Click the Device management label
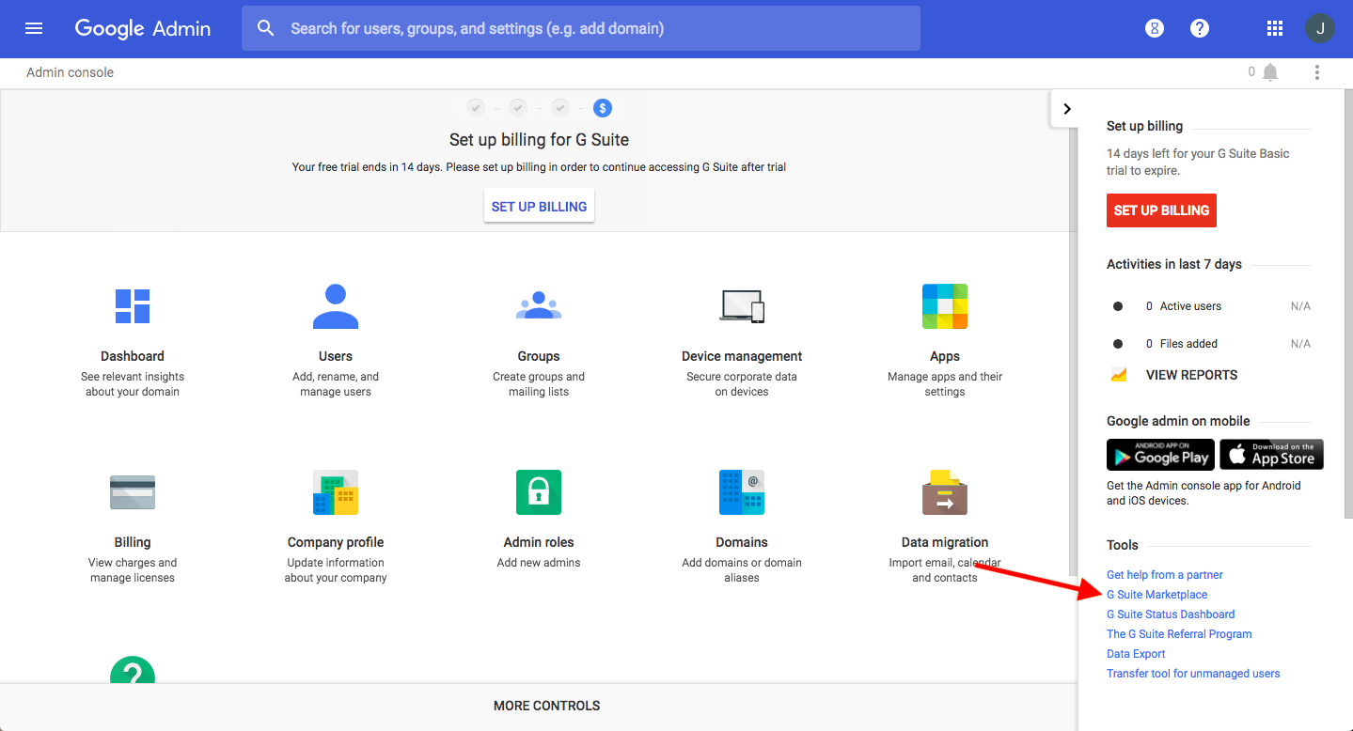 [x=742, y=356]
